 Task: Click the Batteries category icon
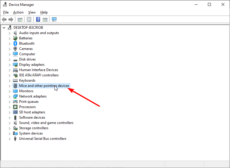point(15,38)
